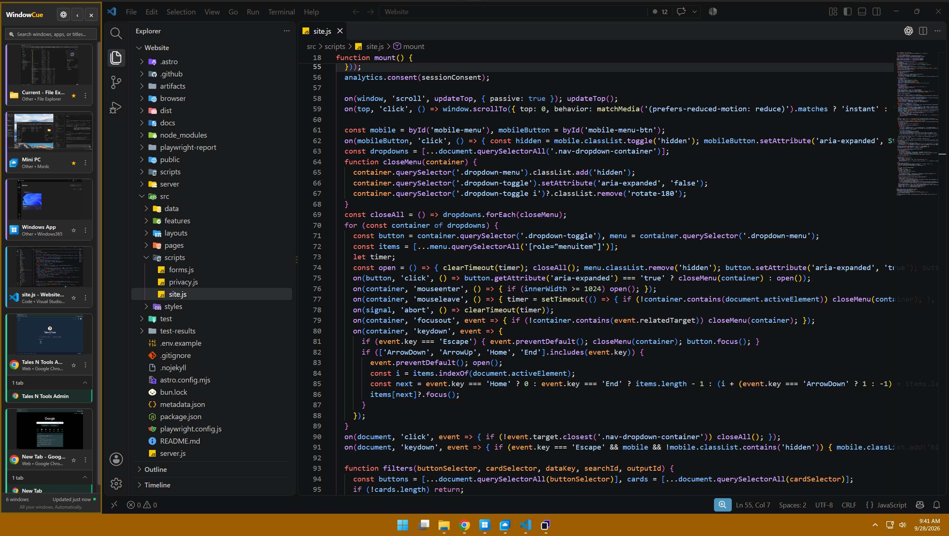Toggle favorite star for Windows App

[74, 230]
